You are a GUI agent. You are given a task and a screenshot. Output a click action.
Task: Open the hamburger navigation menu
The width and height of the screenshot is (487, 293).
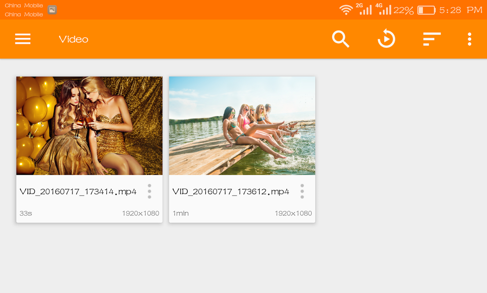pyautogui.click(x=23, y=39)
